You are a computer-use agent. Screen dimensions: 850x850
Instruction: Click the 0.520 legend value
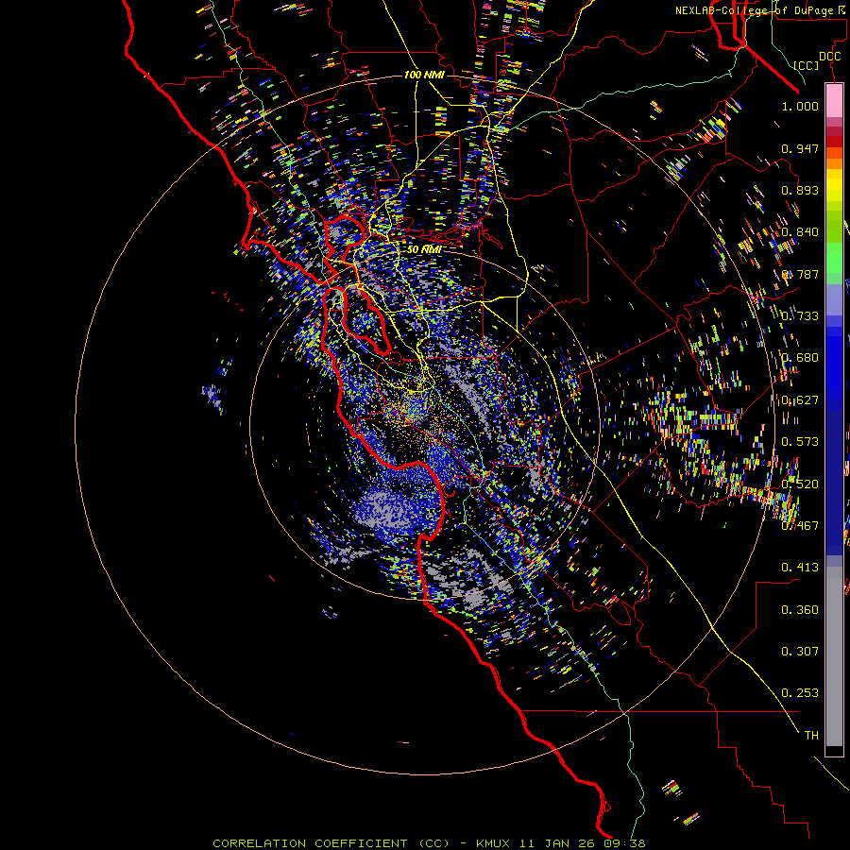point(800,484)
